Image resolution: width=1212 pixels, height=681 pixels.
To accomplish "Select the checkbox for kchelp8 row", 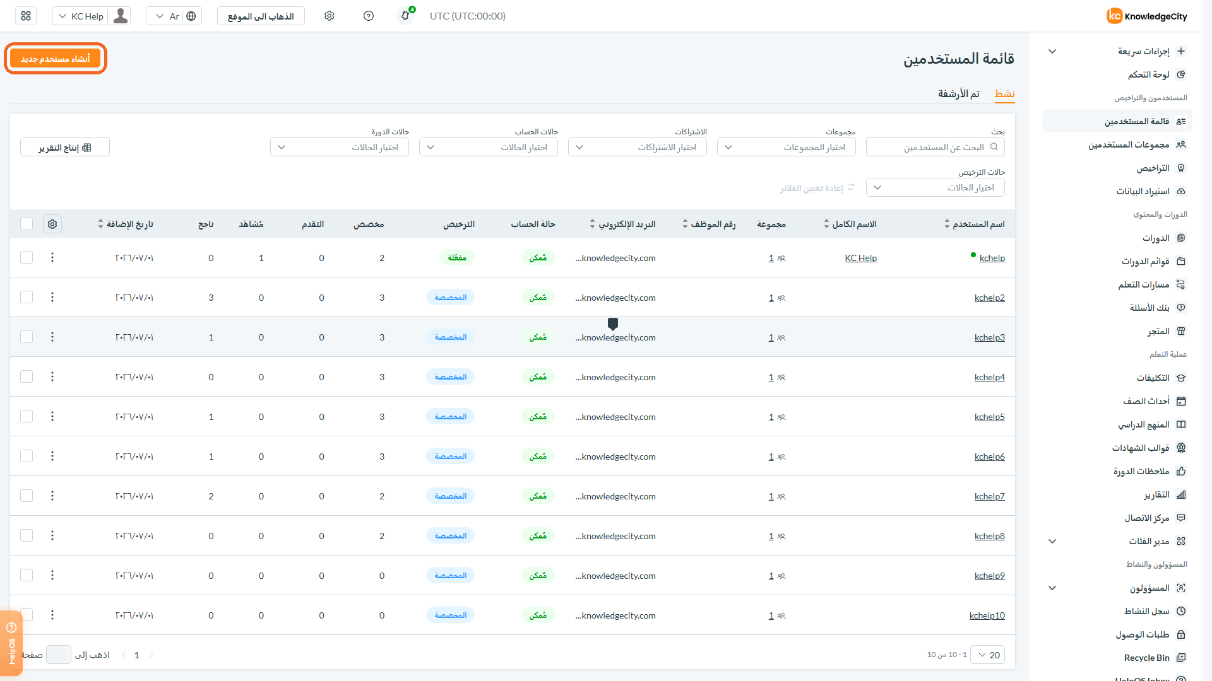I will pos(27,535).
